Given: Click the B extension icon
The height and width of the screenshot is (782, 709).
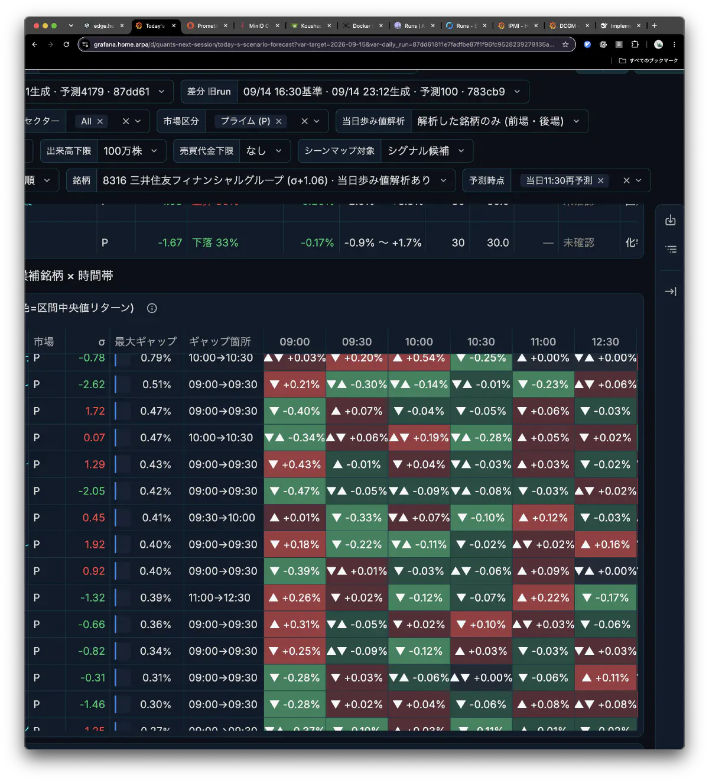Looking at the screenshot, I should click(x=619, y=44).
